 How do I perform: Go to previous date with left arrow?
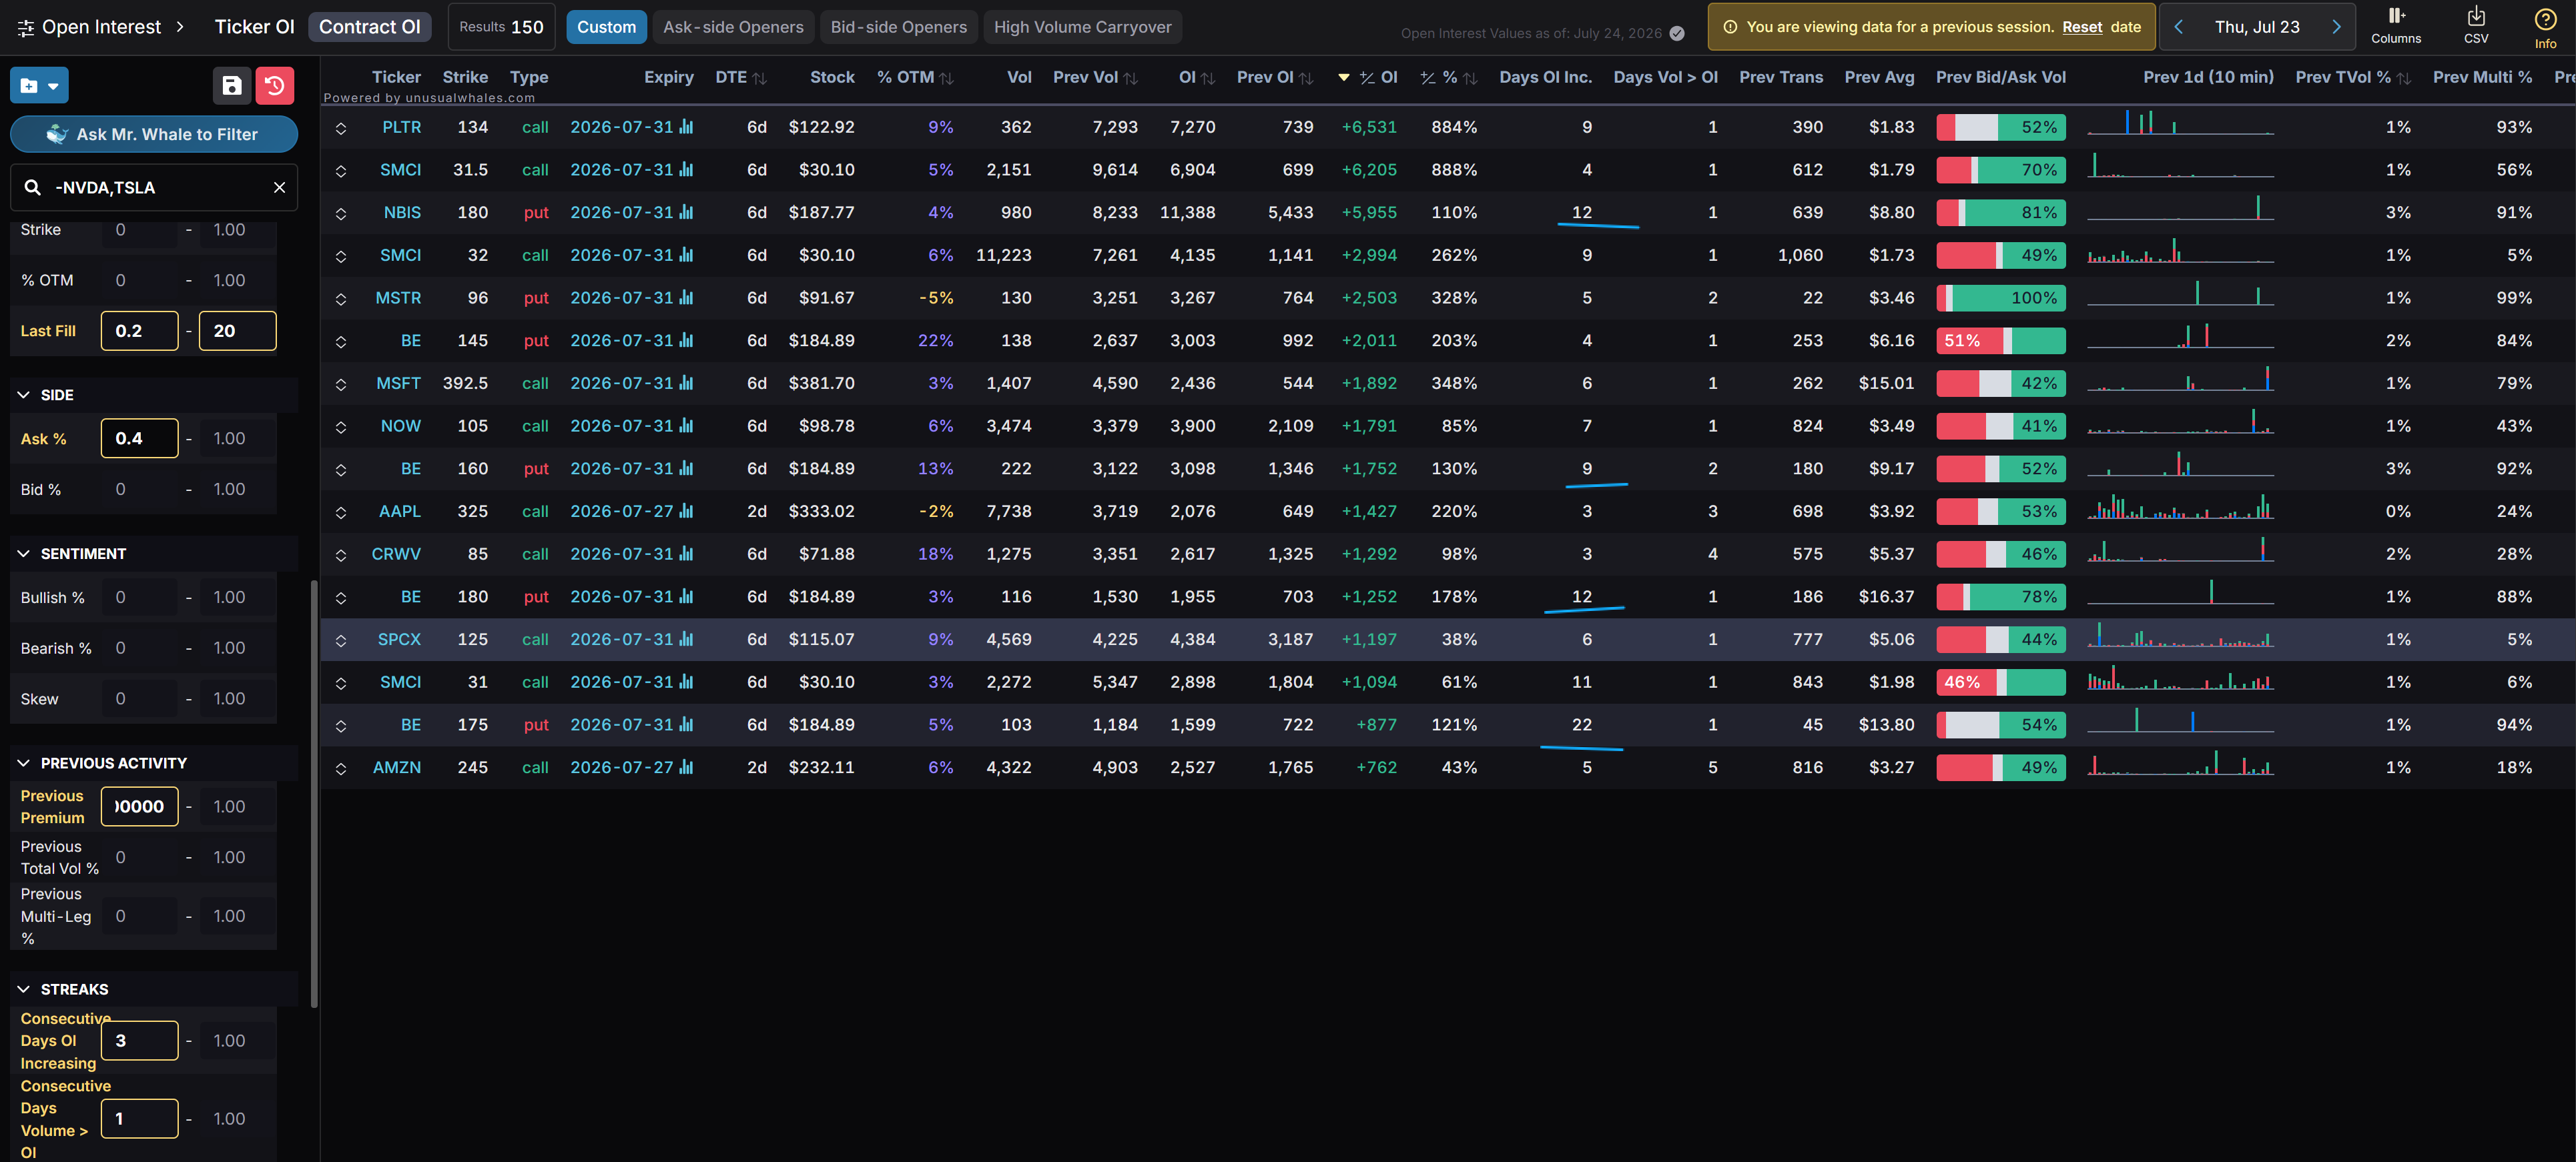pos(2178,27)
